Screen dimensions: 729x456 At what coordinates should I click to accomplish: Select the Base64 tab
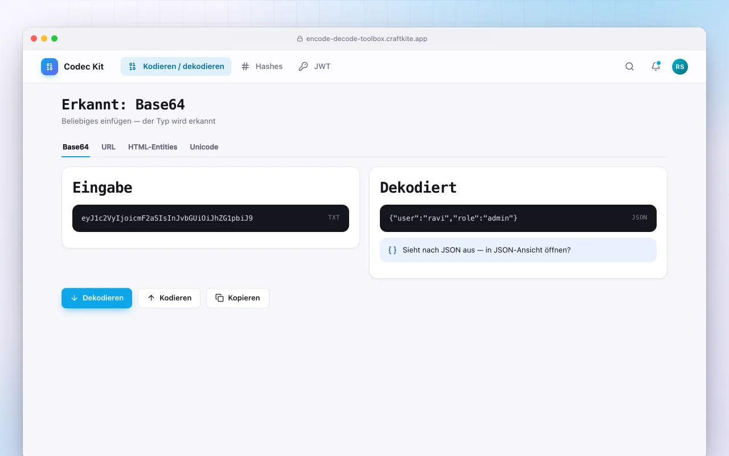click(x=76, y=147)
